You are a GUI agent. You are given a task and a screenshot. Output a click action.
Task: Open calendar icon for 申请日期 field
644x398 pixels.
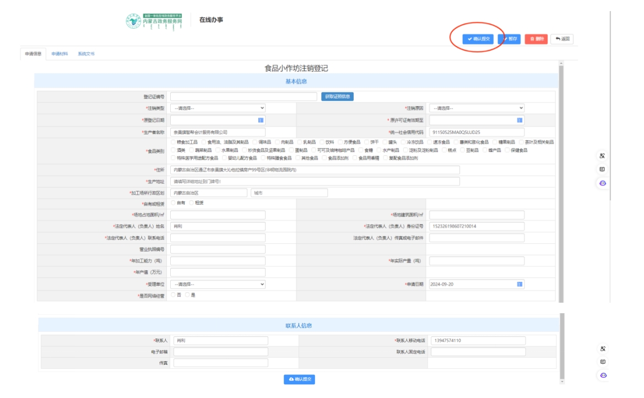[x=519, y=284]
